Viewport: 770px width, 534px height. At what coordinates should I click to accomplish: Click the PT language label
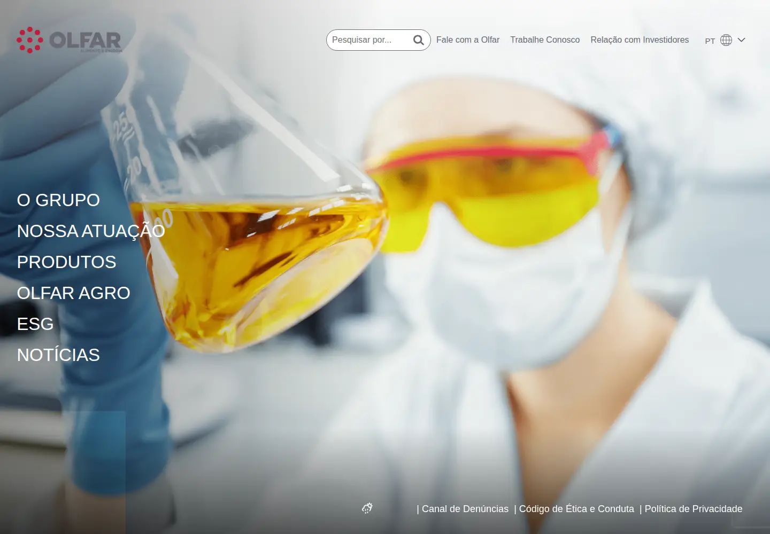(710, 41)
